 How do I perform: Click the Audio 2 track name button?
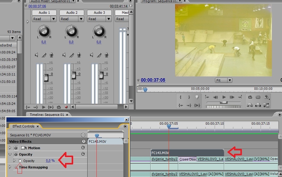pyautogui.click(x=72, y=13)
